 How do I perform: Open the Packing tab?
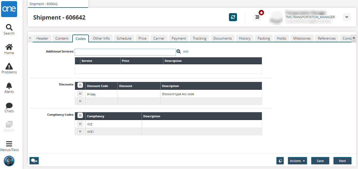264,38
